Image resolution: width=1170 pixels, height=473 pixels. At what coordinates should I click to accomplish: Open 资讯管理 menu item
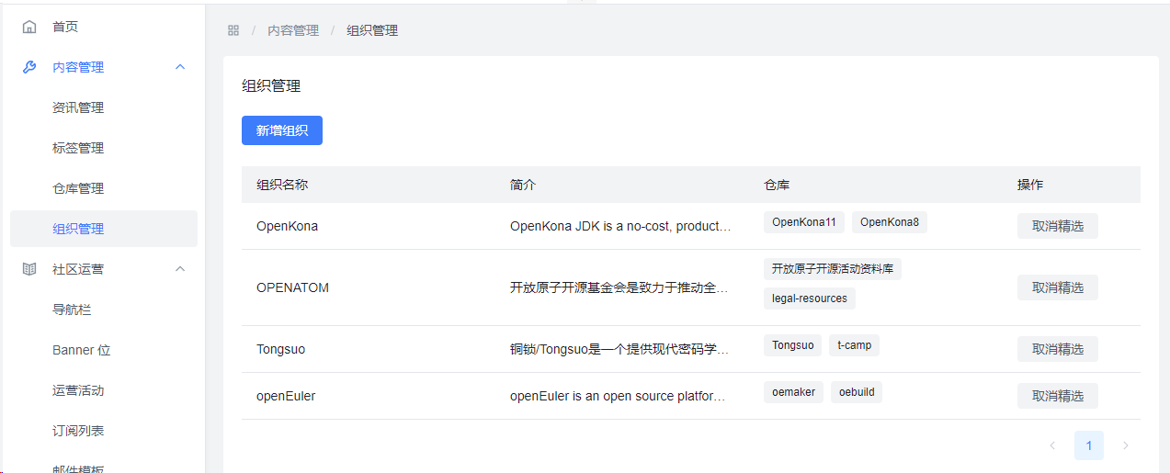coord(78,107)
